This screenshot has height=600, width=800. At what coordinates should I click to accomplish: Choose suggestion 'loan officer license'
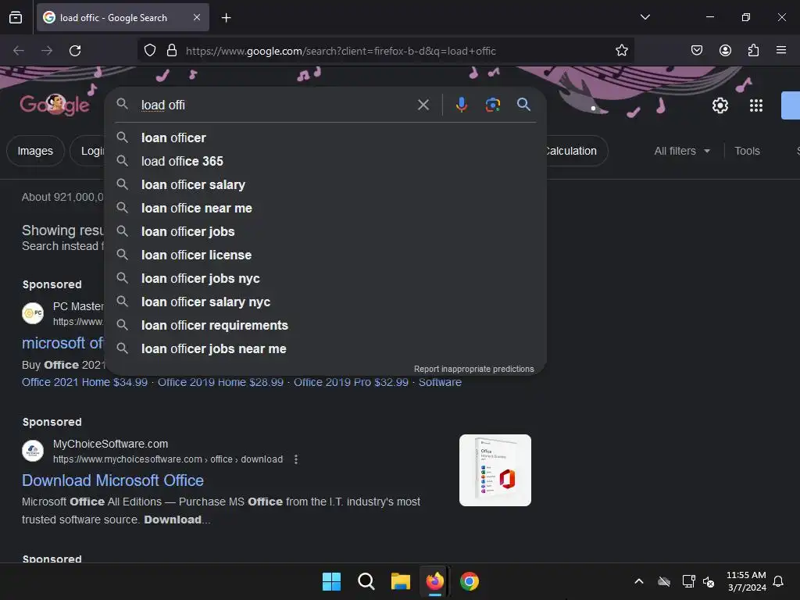[x=326, y=255]
